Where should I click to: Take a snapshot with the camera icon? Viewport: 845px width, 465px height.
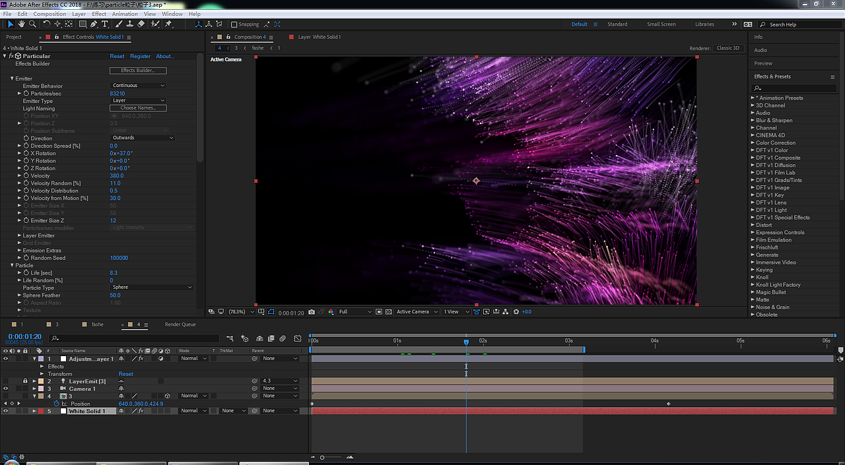(312, 312)
